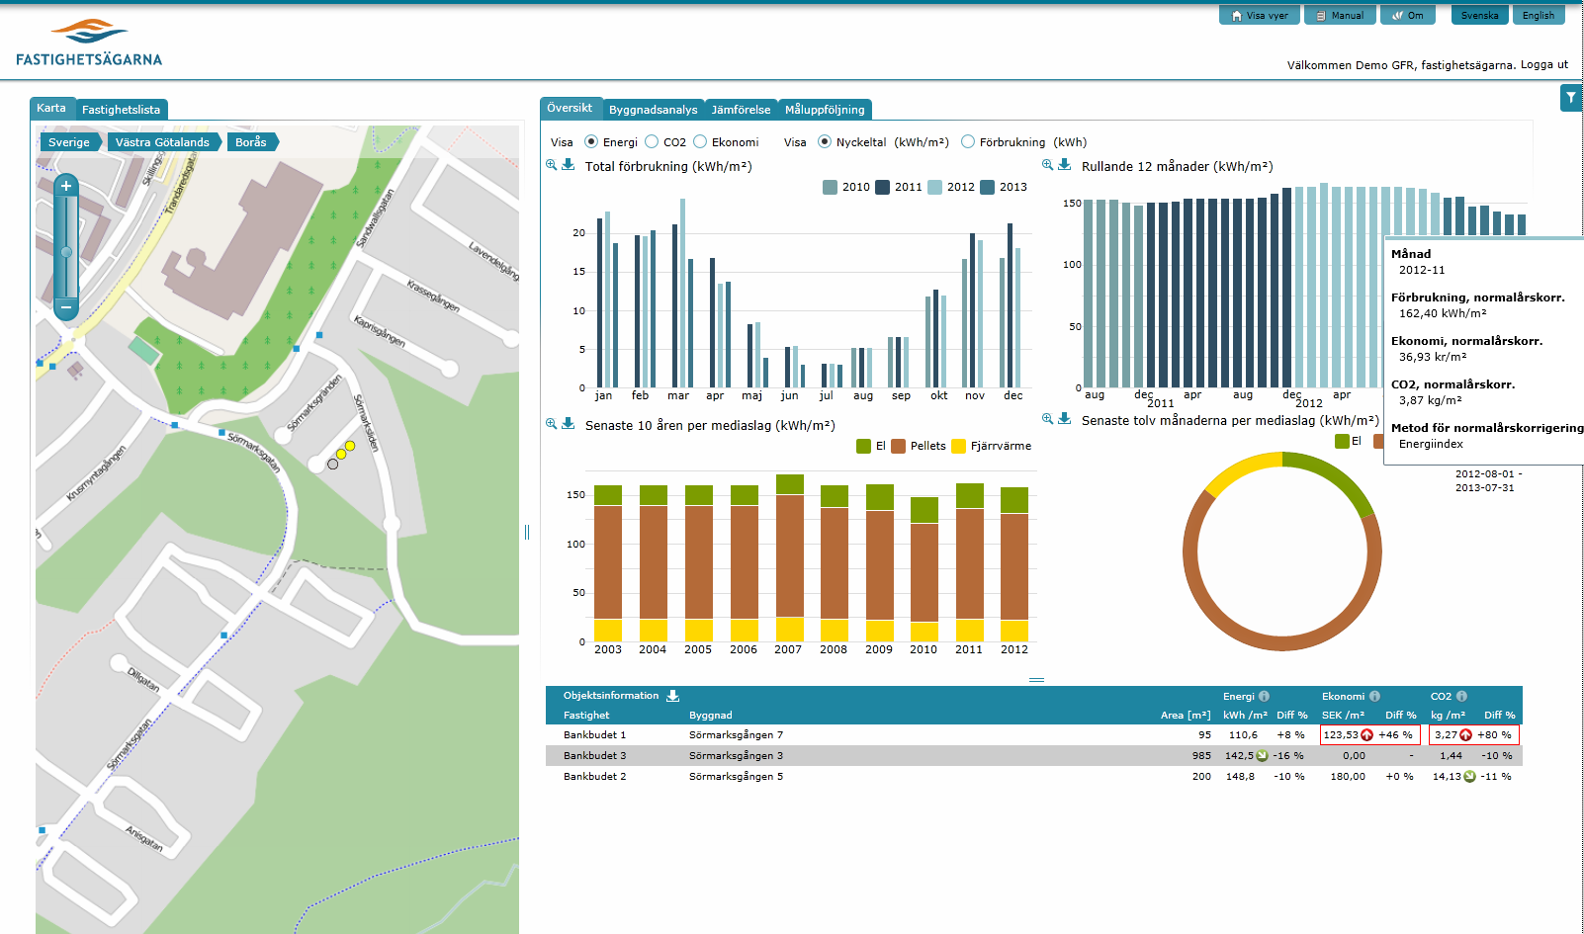Toggle the 2013 series in legend

coord(1004,187)
